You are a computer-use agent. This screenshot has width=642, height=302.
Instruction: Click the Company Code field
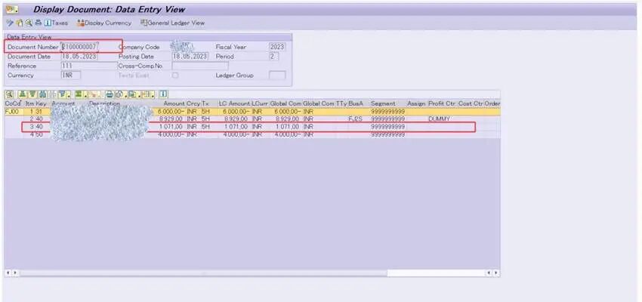[182, 47]
